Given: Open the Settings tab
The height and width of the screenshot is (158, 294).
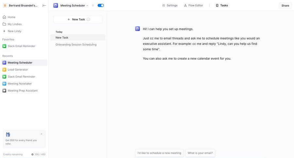Looking at the screenshot, I should 170,6.
